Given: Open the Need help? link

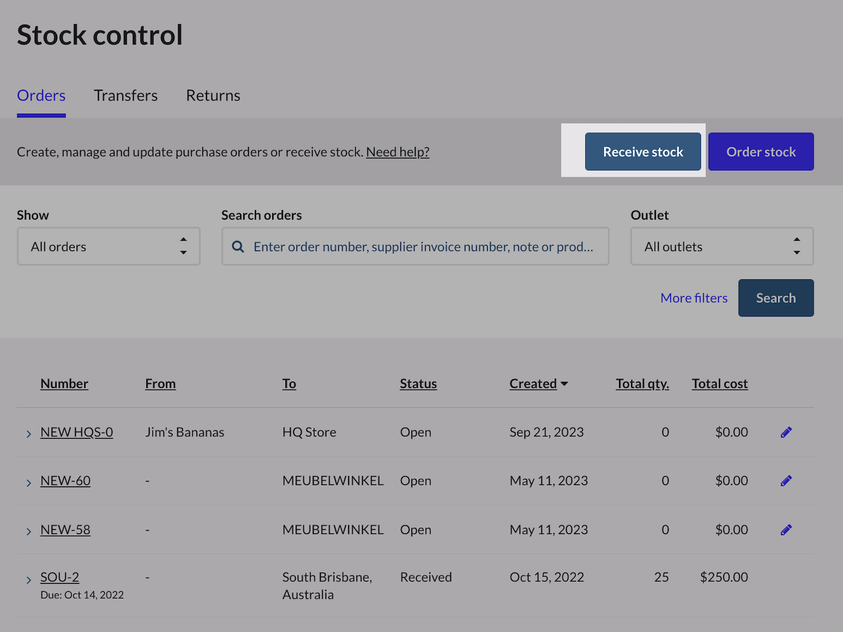Looking at the screenshot, I should coord(397,152).
